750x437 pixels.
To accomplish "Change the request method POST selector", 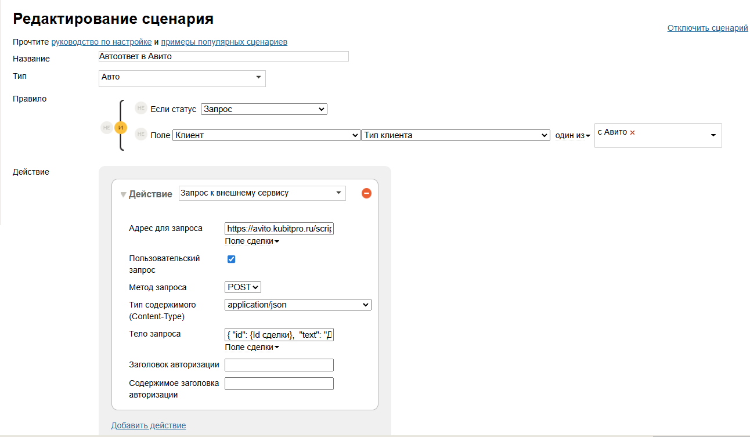I will point(243,287).
